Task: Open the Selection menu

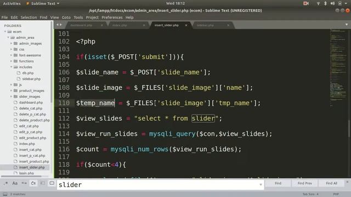Action: [x=29, y=18]
